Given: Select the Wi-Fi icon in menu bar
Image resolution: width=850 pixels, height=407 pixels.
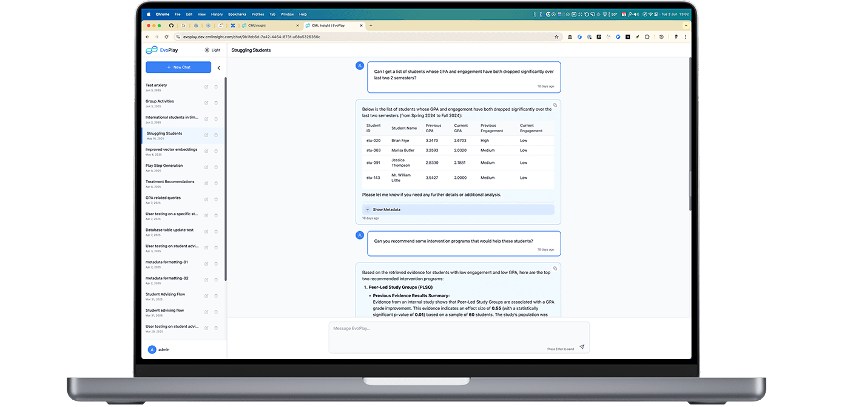Looking at the screenshot, I should [652, 14].
